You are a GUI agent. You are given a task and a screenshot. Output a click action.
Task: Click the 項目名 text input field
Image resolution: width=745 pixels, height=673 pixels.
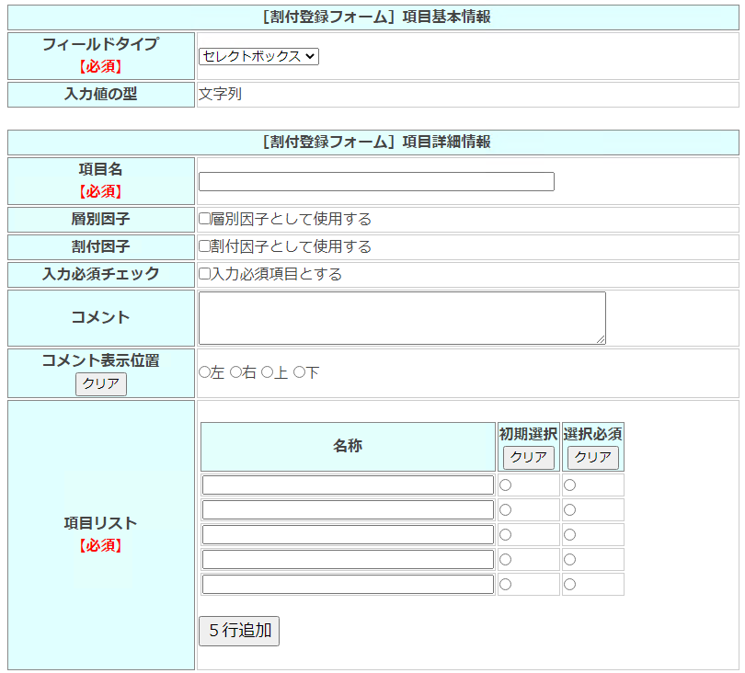(x=376, y=182)
